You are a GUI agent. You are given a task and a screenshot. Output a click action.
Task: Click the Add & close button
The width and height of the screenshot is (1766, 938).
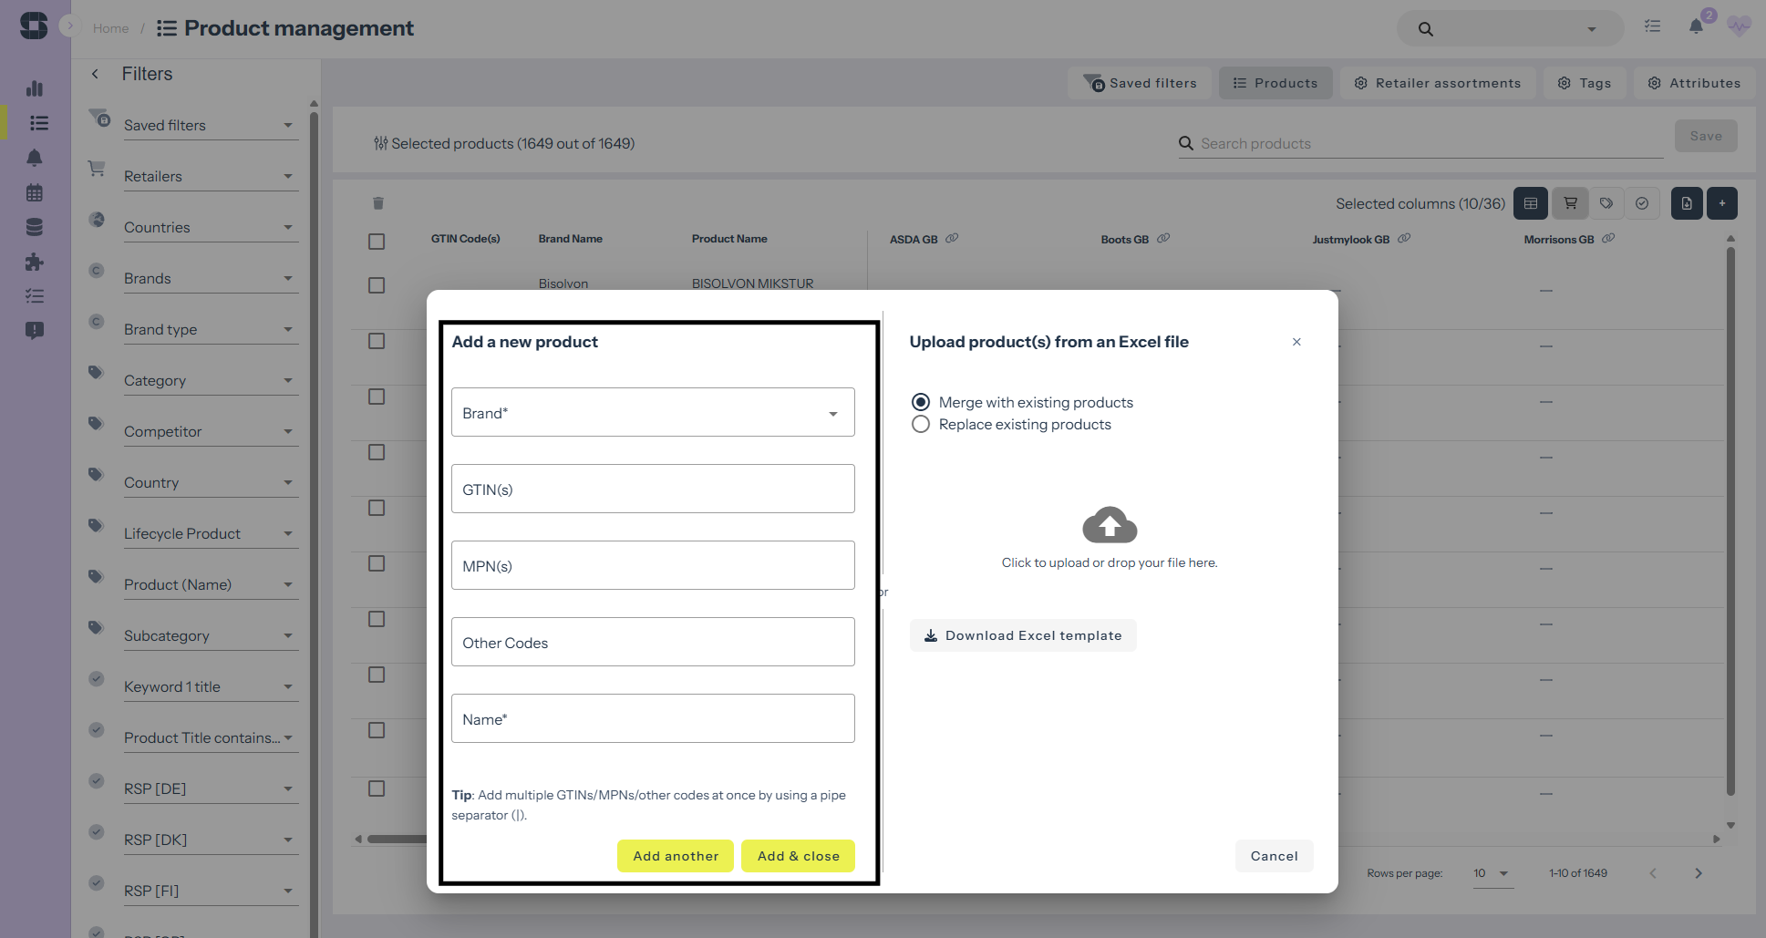[798, 856]
